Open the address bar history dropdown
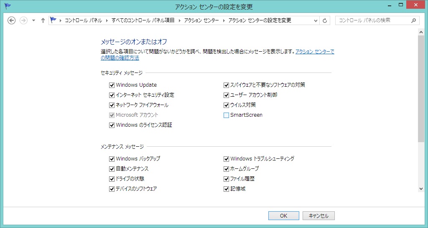Image resolution: width=428 pixels, height=228 pixels. pyautogui.click(x=316, y=20)
